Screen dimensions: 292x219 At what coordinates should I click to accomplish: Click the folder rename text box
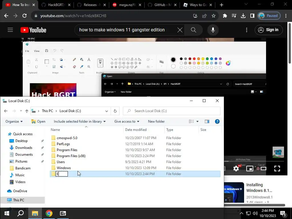click(x=62, y=174)
